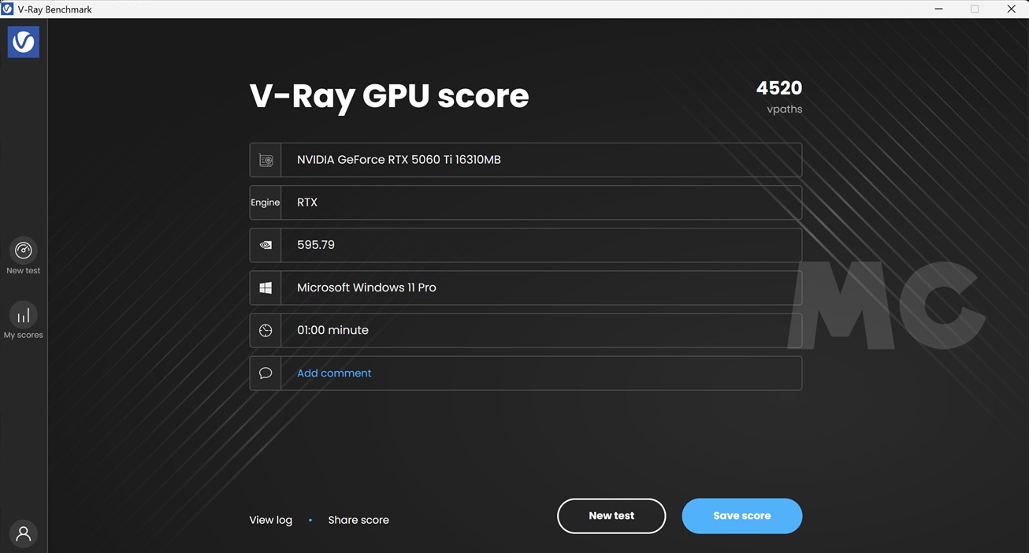
Task: Click the V-Ray logo in the sidebar
Action: 24,42
